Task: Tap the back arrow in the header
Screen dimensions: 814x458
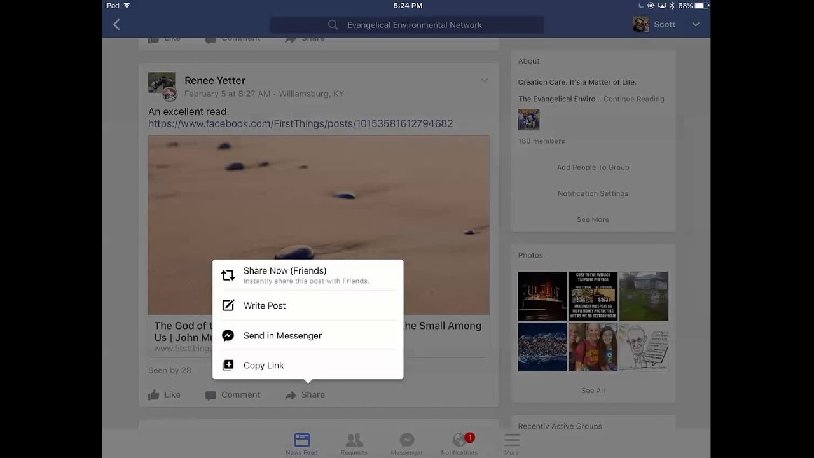Action: click(116, 24)
